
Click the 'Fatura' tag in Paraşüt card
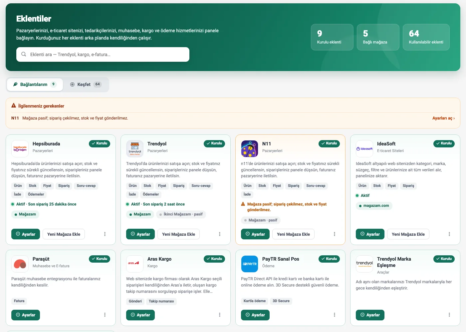(19, 301)
